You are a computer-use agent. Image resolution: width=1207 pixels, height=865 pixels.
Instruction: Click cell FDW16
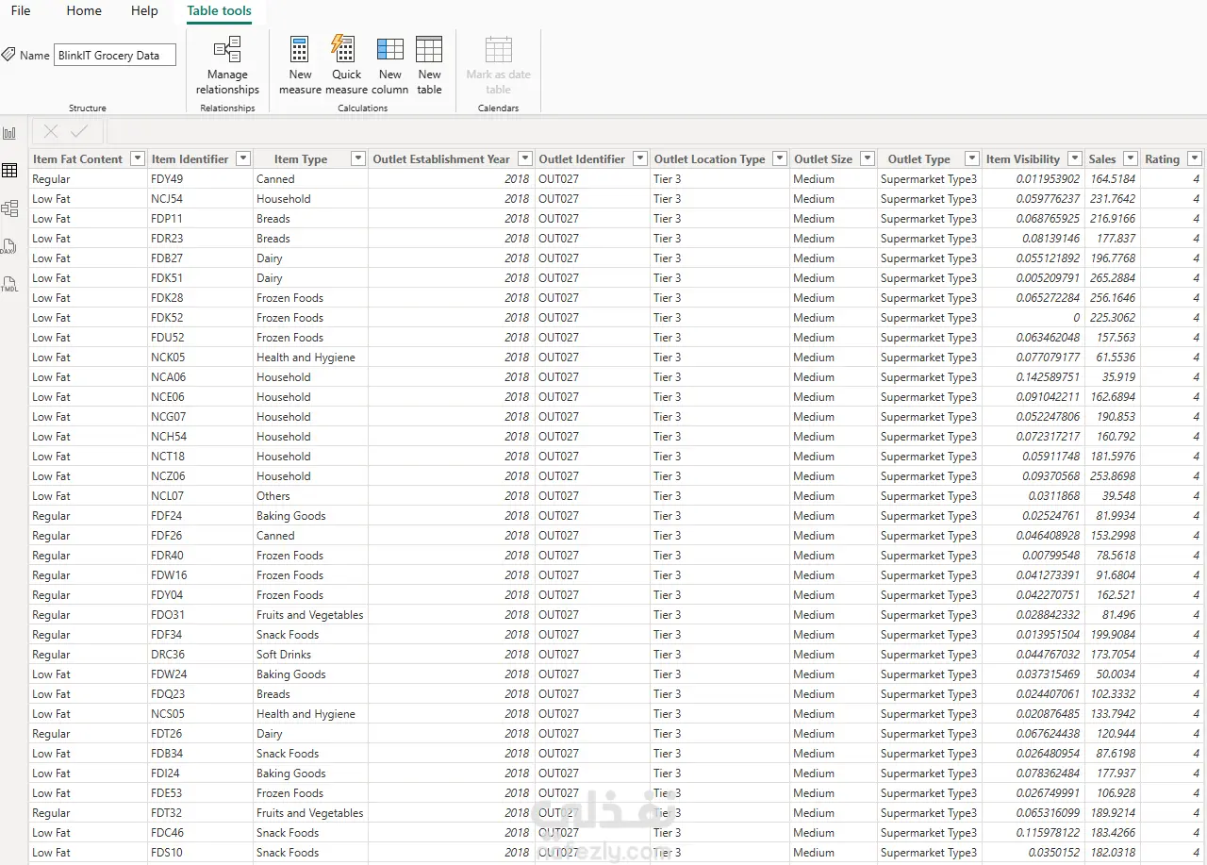(x=199, y=575)
